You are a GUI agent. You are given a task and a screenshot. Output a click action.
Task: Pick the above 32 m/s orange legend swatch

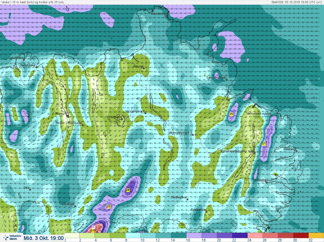pyautogui.click(x=316, y=236)
